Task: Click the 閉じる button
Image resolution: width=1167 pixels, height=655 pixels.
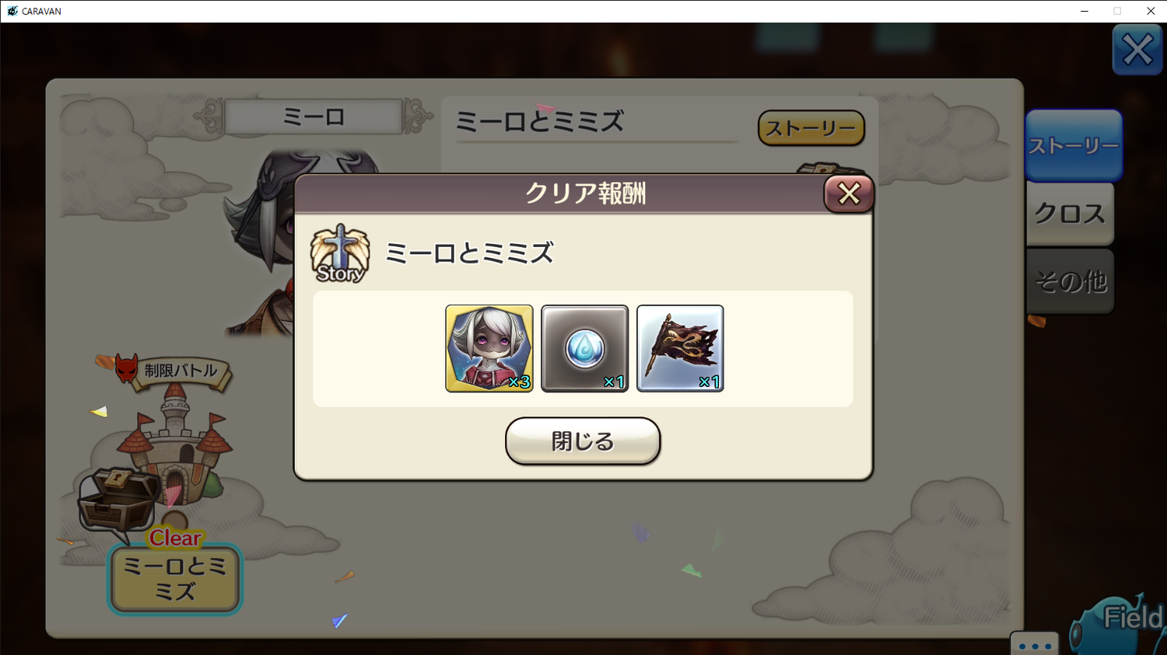Action: click(x=583, y=441)
